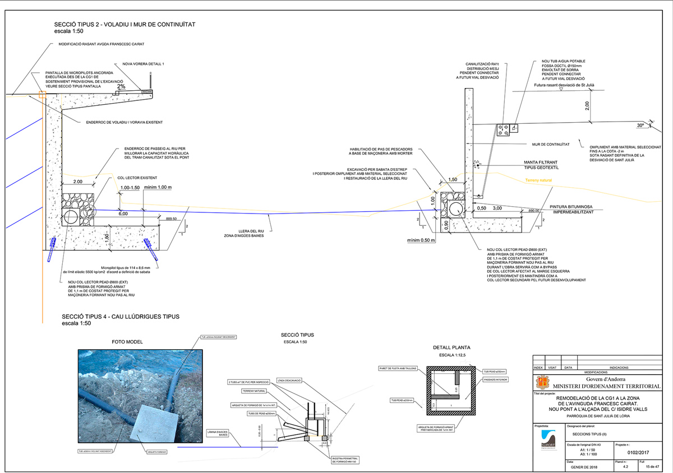The width and height of the screenshot is (673, 473).
Task: Click the 'NOU TUB AIGUA POTABLE' annotation
Action: [563, 61]
